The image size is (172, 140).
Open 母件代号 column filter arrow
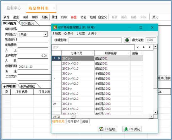(93, 53)
